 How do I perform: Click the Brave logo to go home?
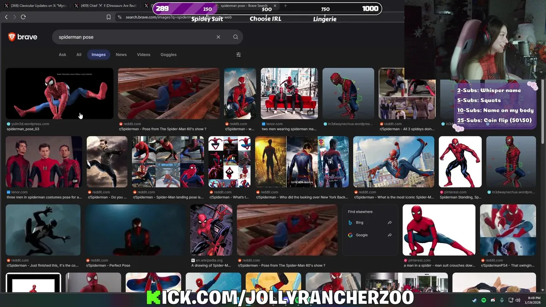(x=23, y=37)
